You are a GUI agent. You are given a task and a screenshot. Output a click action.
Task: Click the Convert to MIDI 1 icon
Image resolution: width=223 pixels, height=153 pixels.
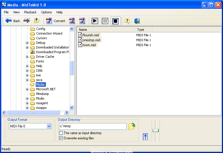(x=82, y=21)
